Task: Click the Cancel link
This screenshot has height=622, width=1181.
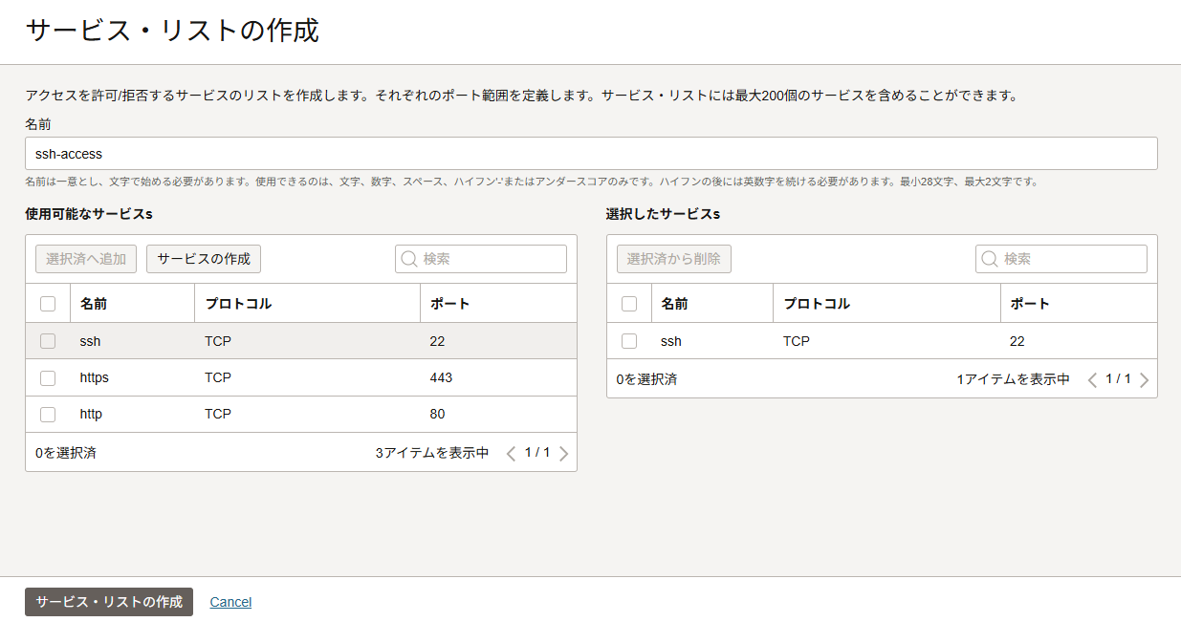Action: [x=230, y=602]
